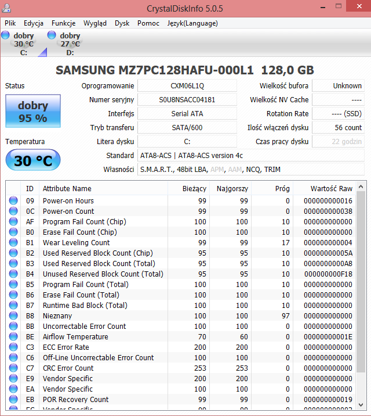
Task: Click the Własności features field with TRIM
Action: click(x=251, y=170)
